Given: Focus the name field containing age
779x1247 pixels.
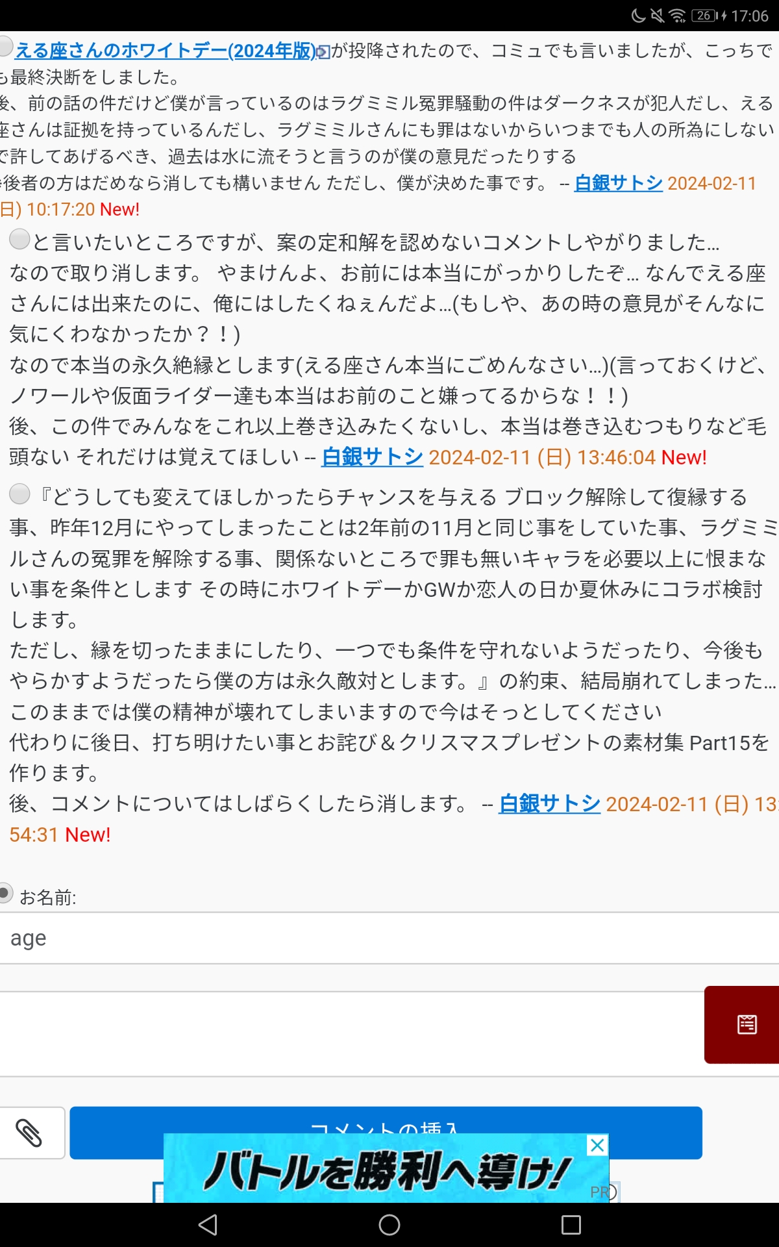Looking at the screenshot, I should [389, 938].
